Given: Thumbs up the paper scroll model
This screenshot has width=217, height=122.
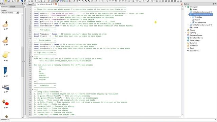Looking at the screenshot, I should pos(4,60).
